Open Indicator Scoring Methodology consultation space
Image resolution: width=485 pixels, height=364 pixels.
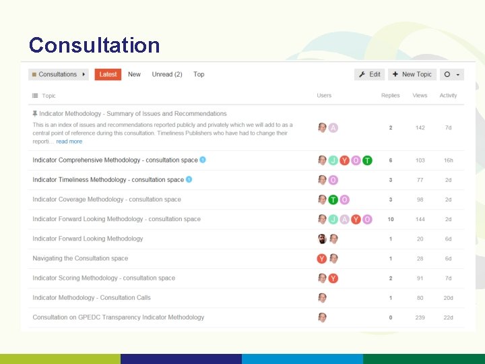(x=104, y=278)
